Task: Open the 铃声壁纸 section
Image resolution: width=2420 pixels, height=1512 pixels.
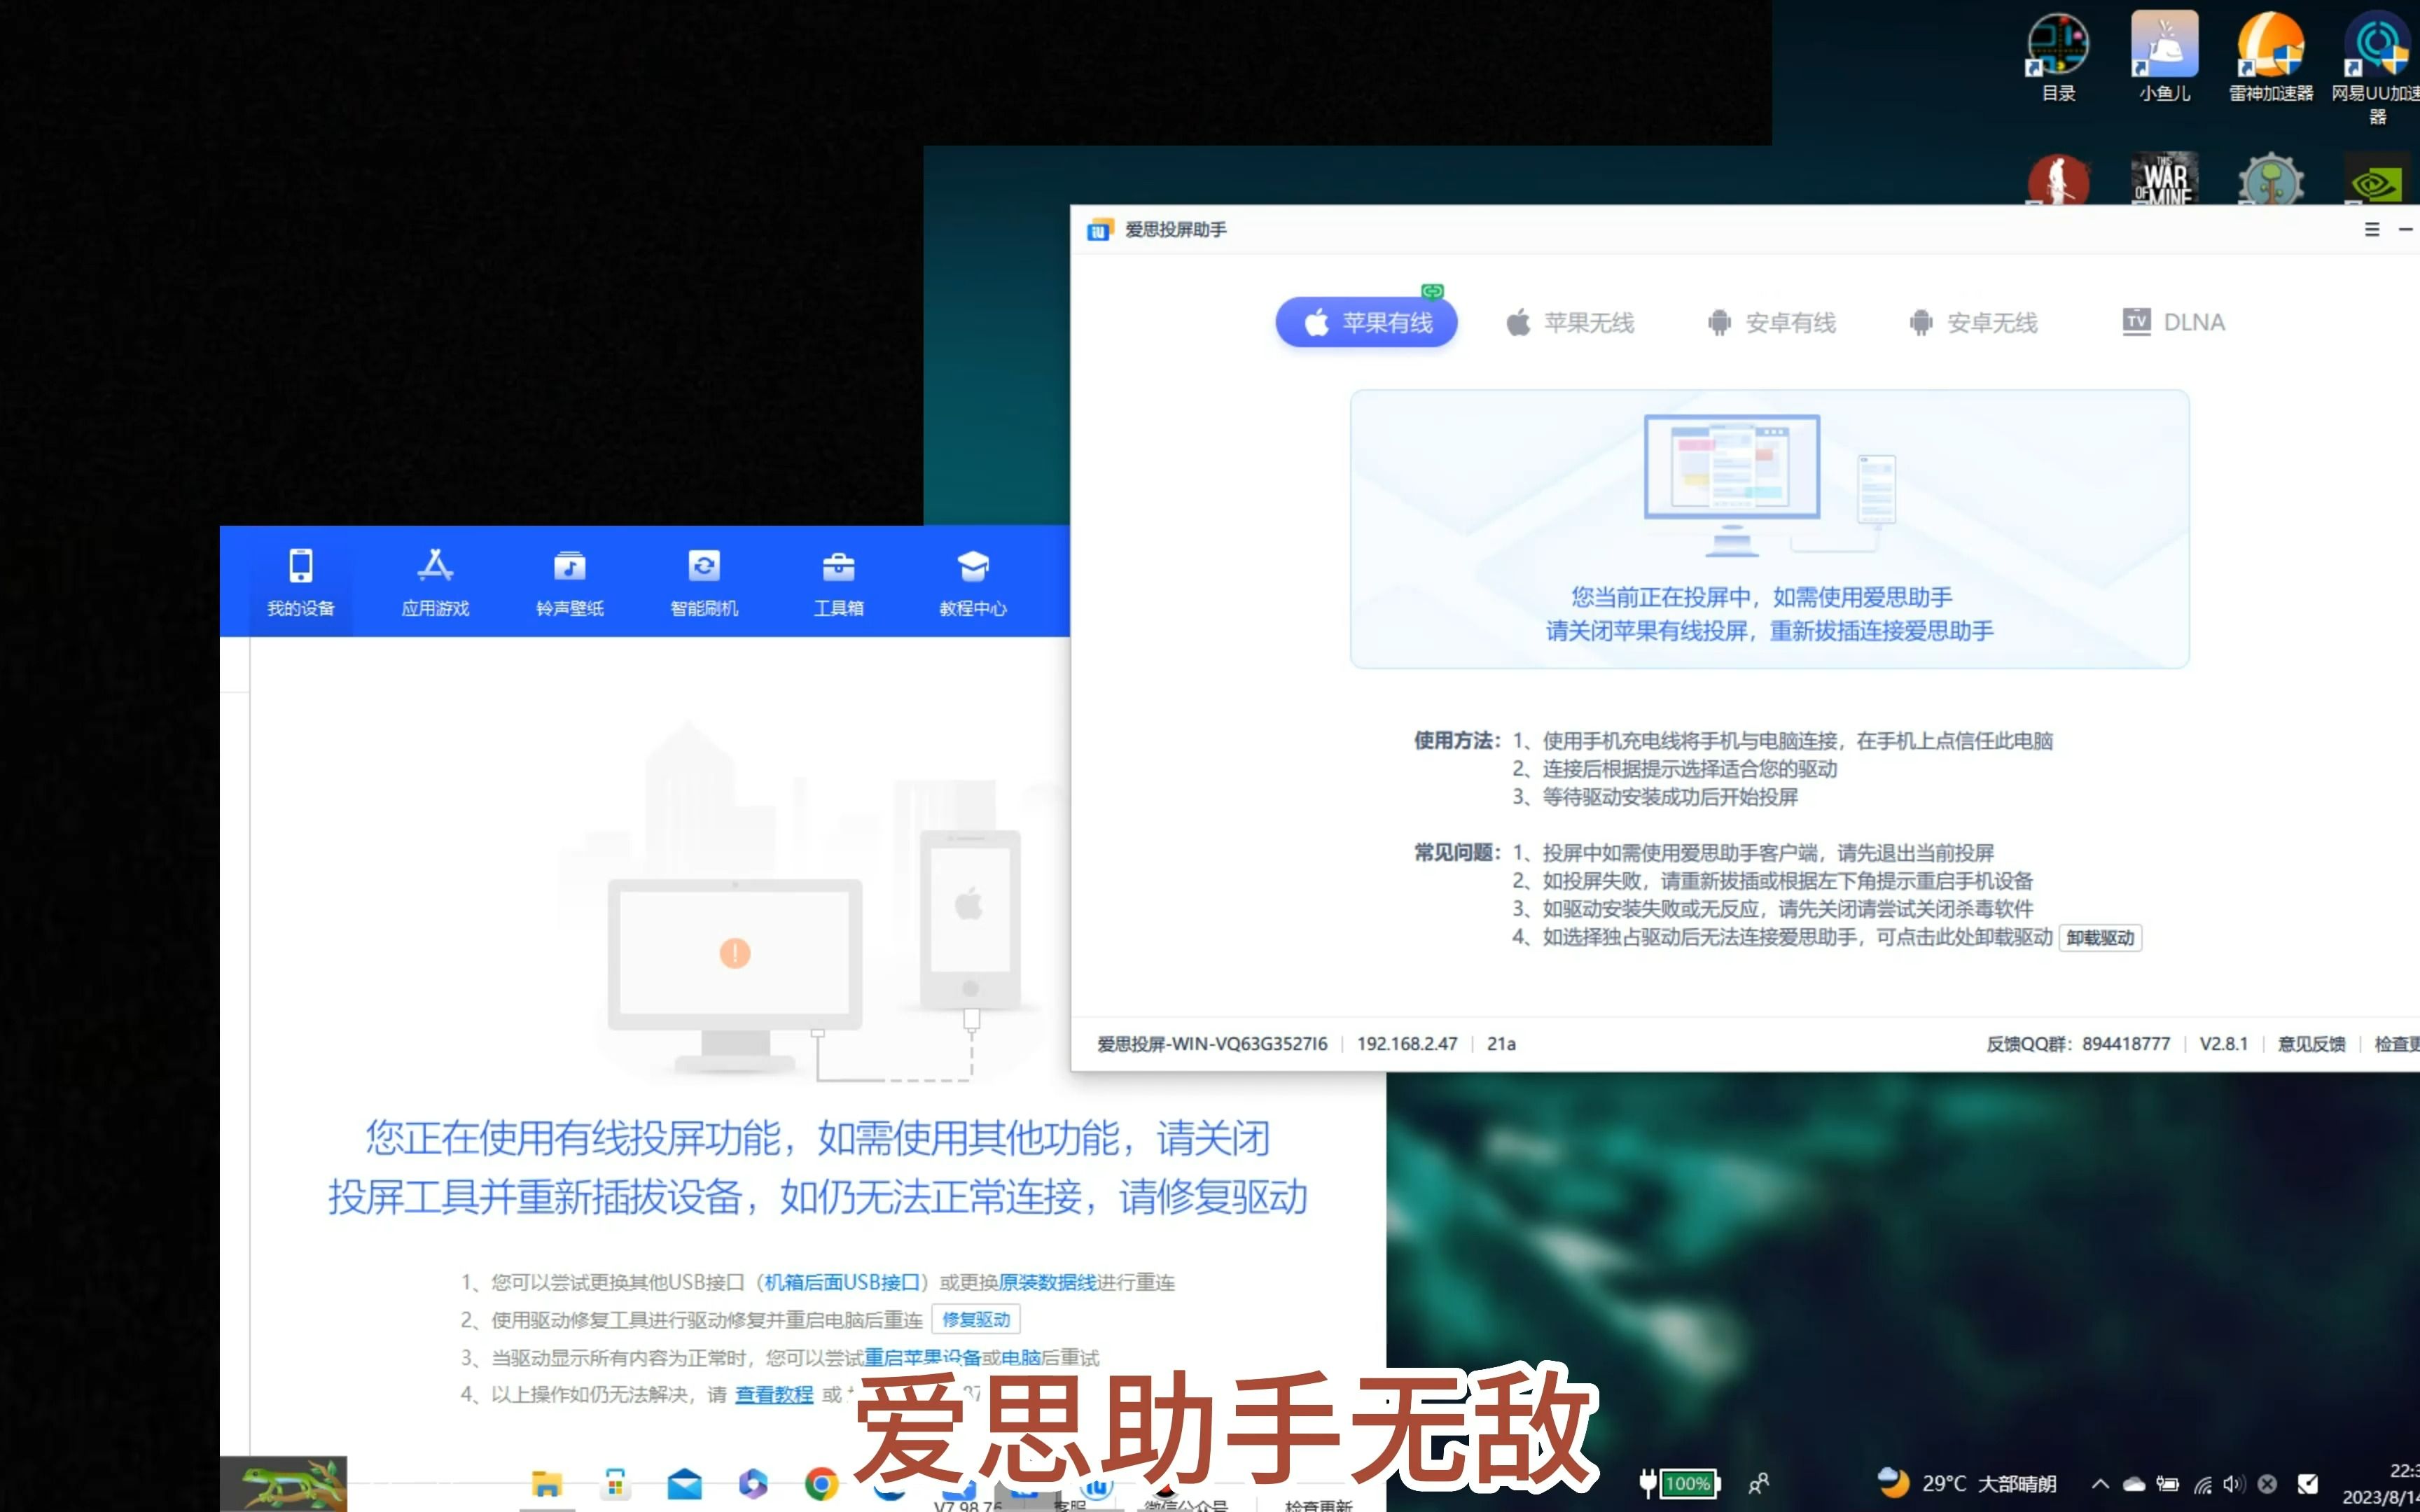Action: pyautogui.click(x=570, y=582)
